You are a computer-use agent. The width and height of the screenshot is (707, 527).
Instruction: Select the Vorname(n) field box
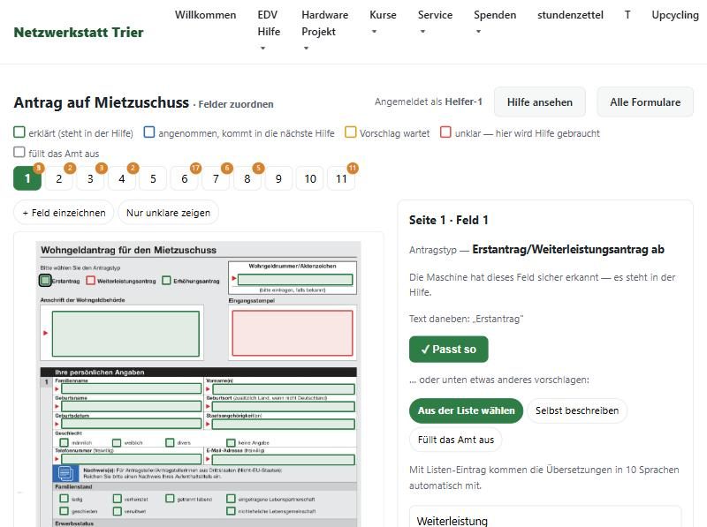click(284, 388)
